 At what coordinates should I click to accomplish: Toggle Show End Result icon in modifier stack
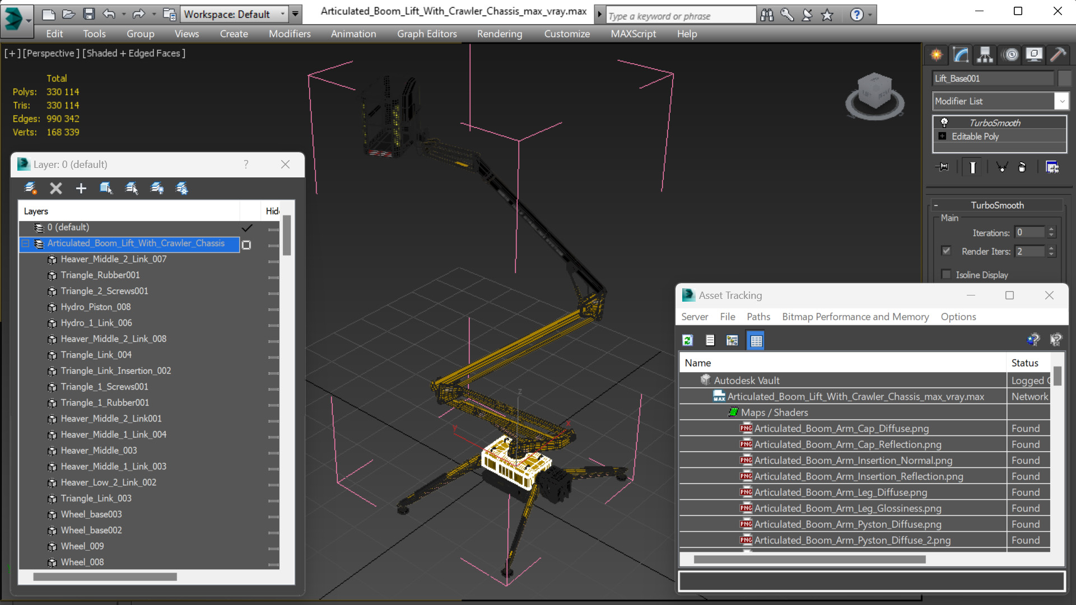coord(972,167)
